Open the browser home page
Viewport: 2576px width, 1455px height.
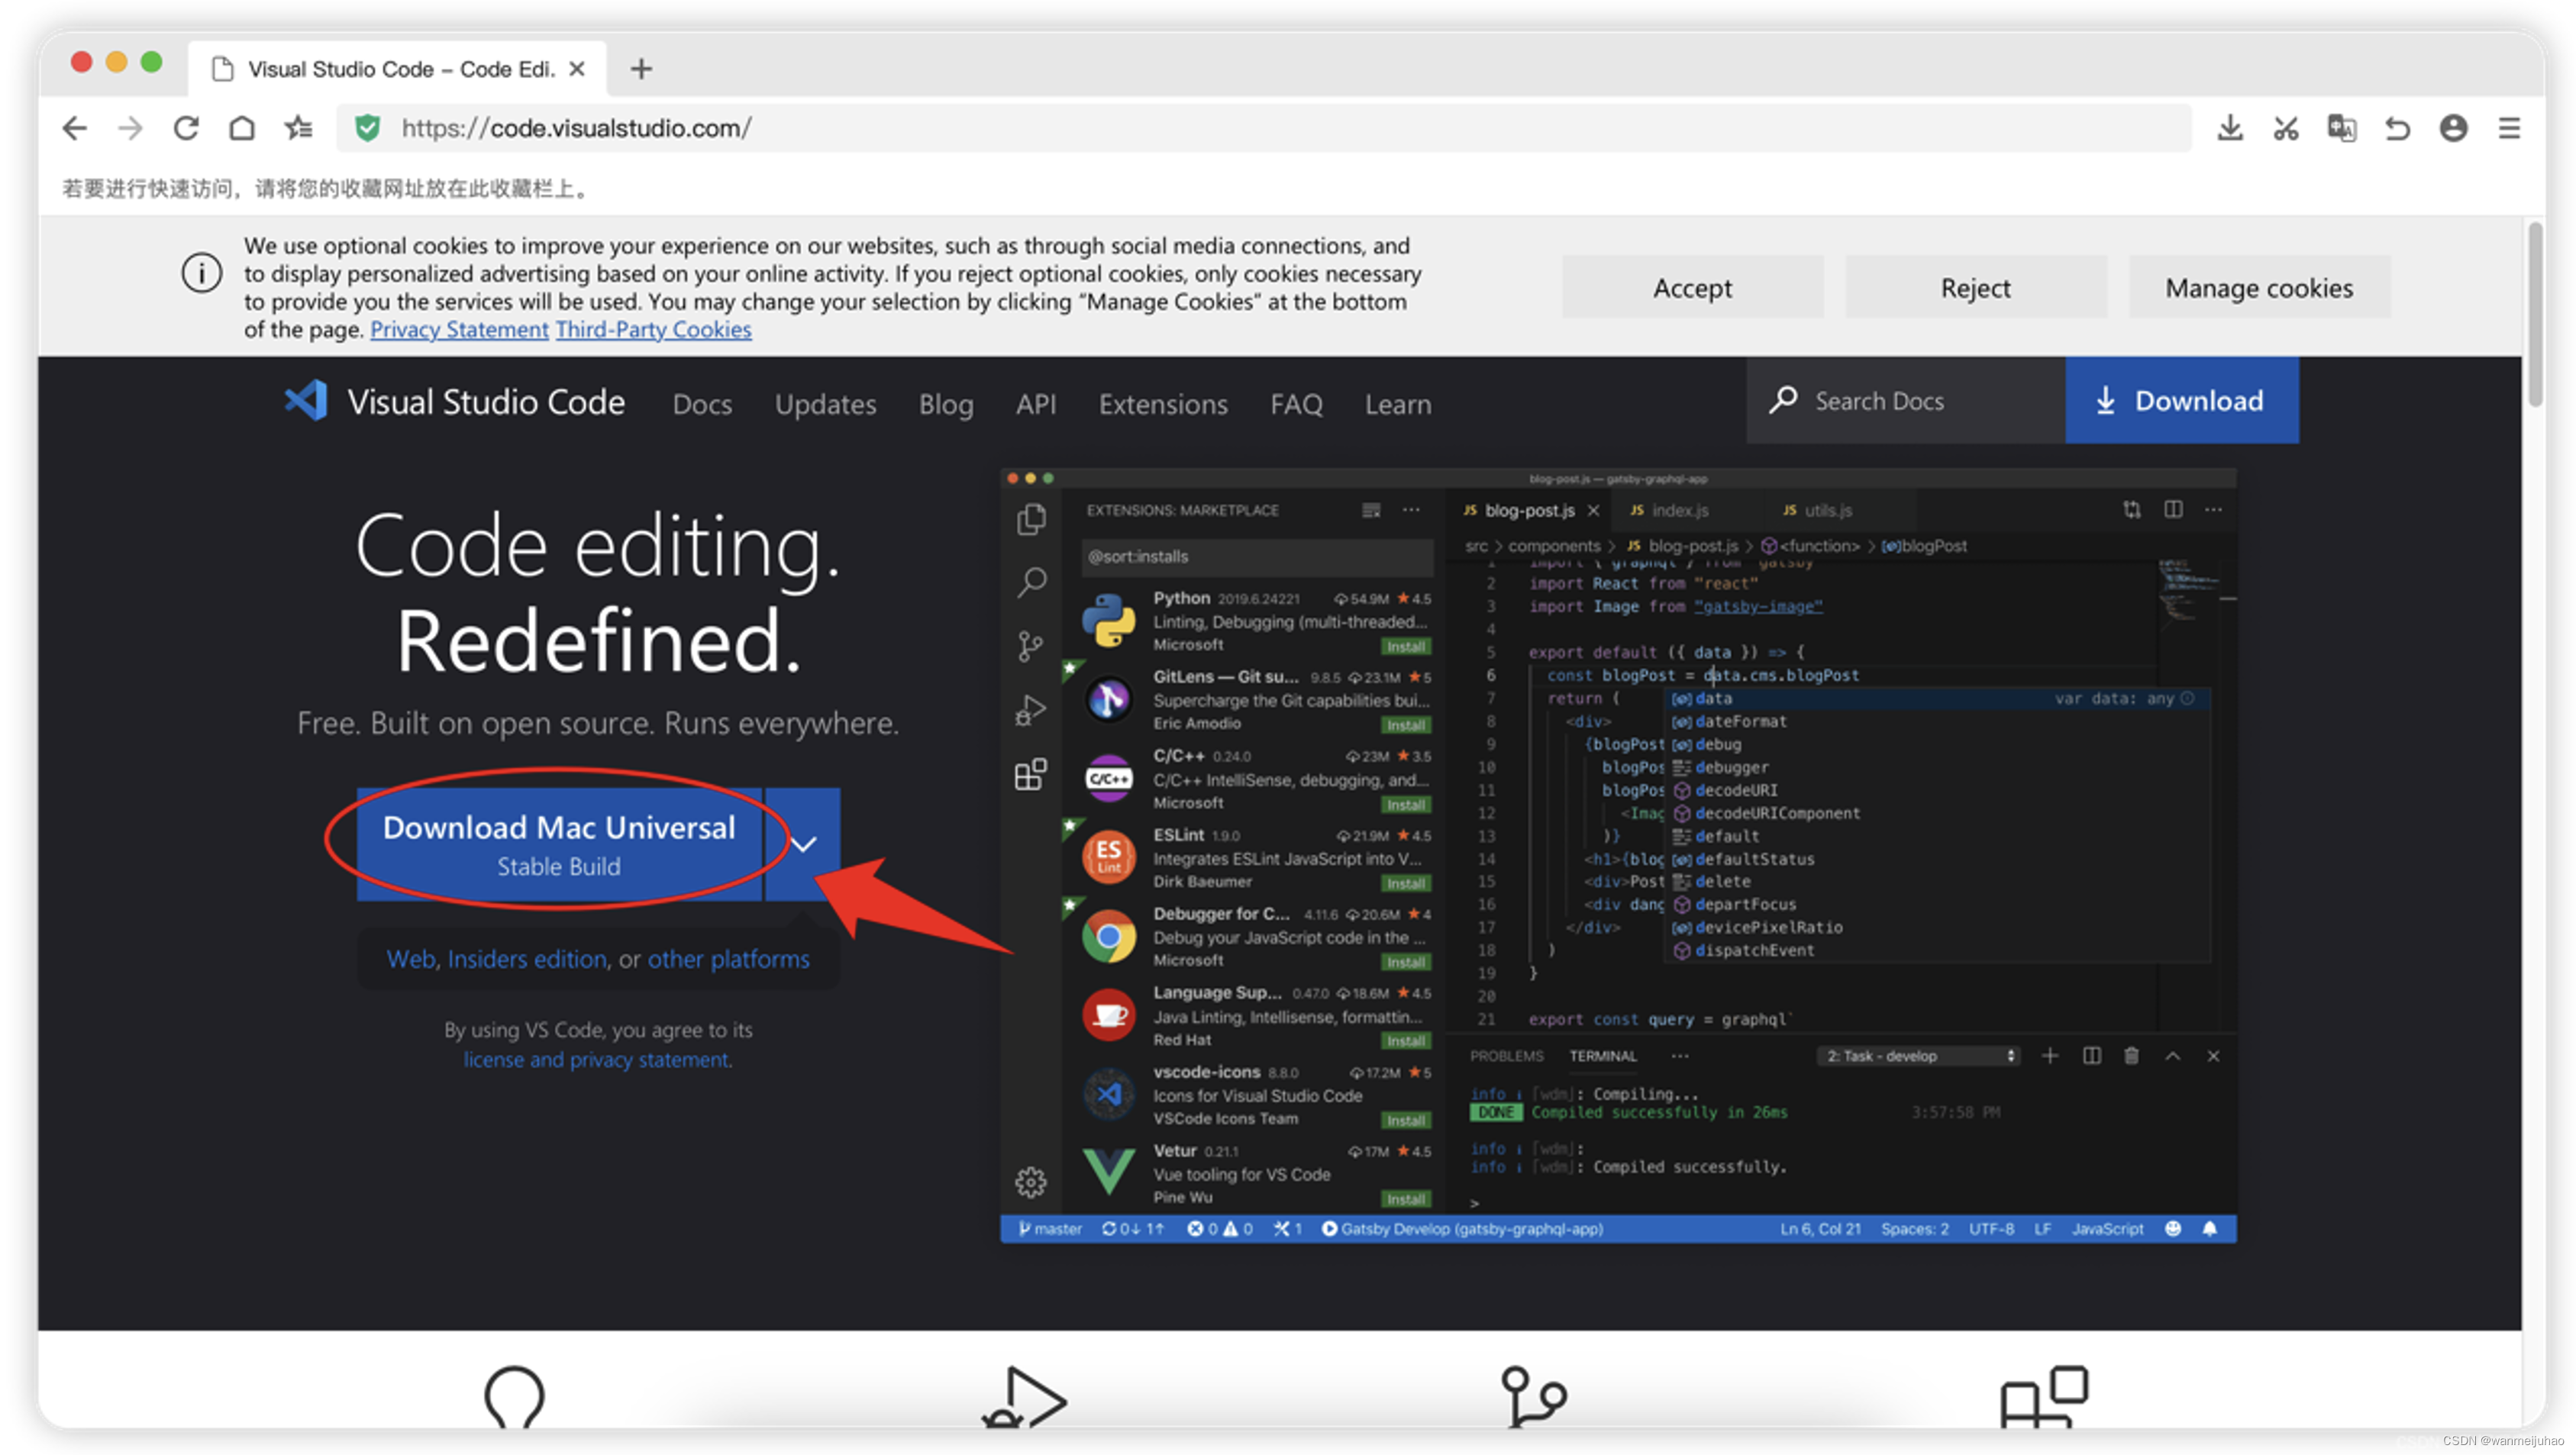(x=242, y=128)
